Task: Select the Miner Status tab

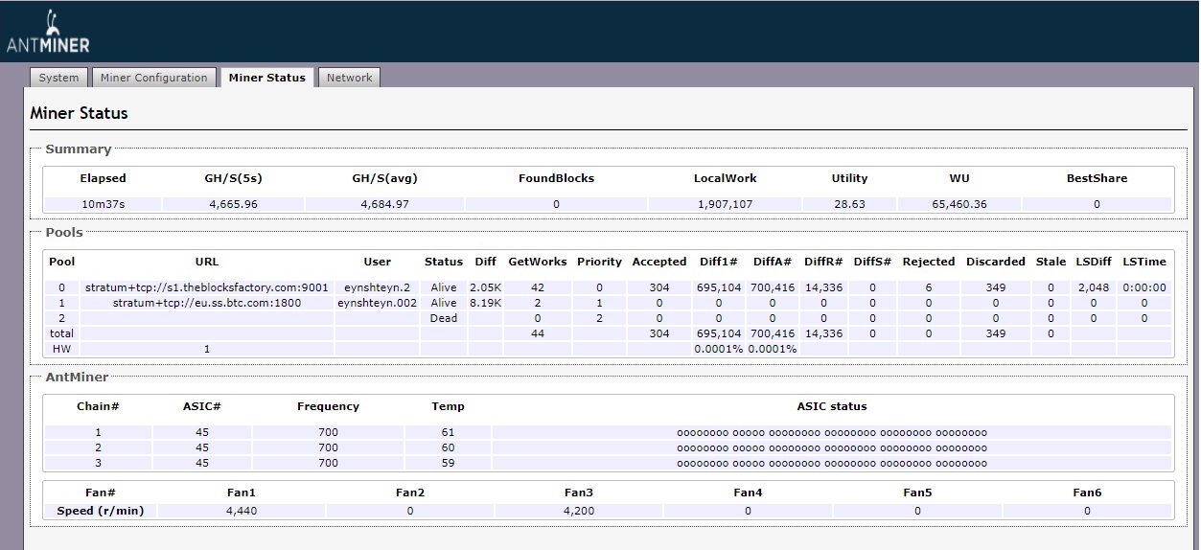Action: (x=266, y=78)
